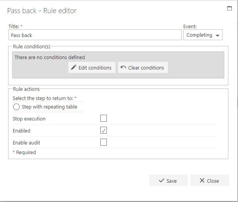This screenshot has width=238, height=202.
Task: Click the '* Required' note
Action: 24,152
